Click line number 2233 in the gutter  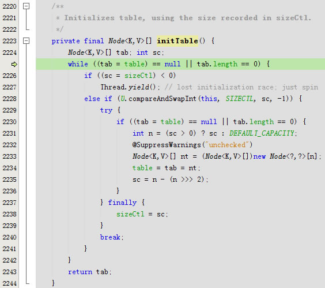pos(9,156)
